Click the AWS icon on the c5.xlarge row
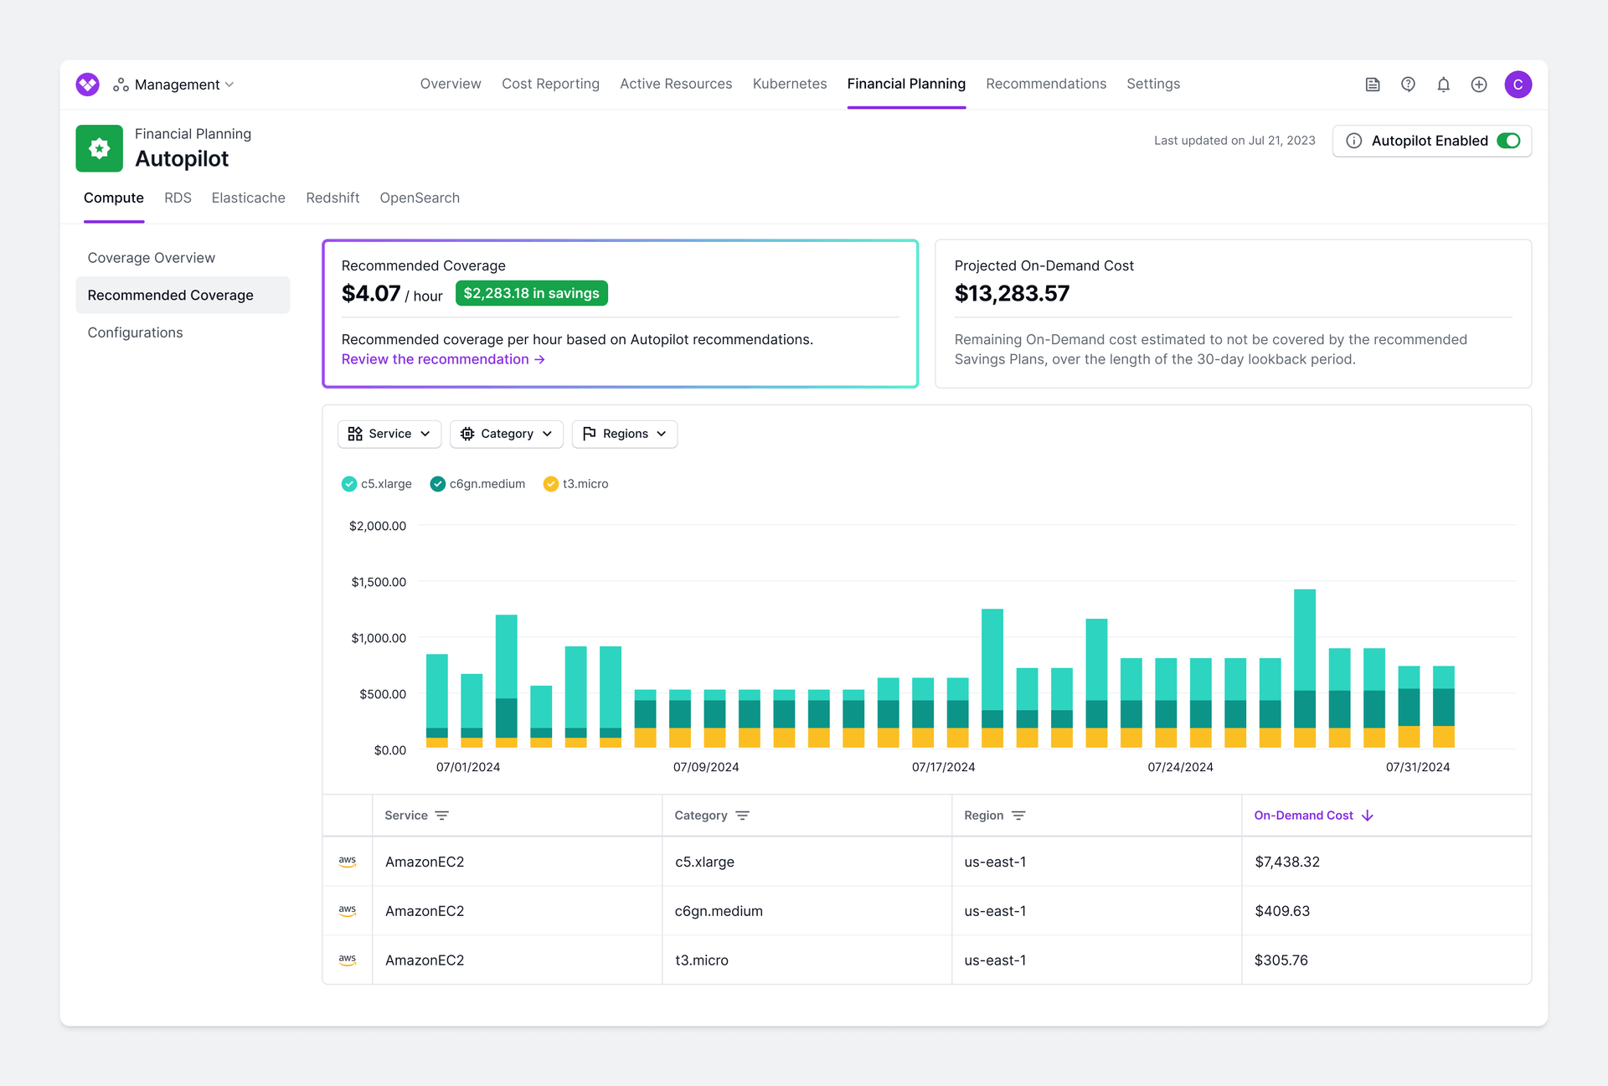This screenshot has width=1608, height=1086. [x=348, y=861]
